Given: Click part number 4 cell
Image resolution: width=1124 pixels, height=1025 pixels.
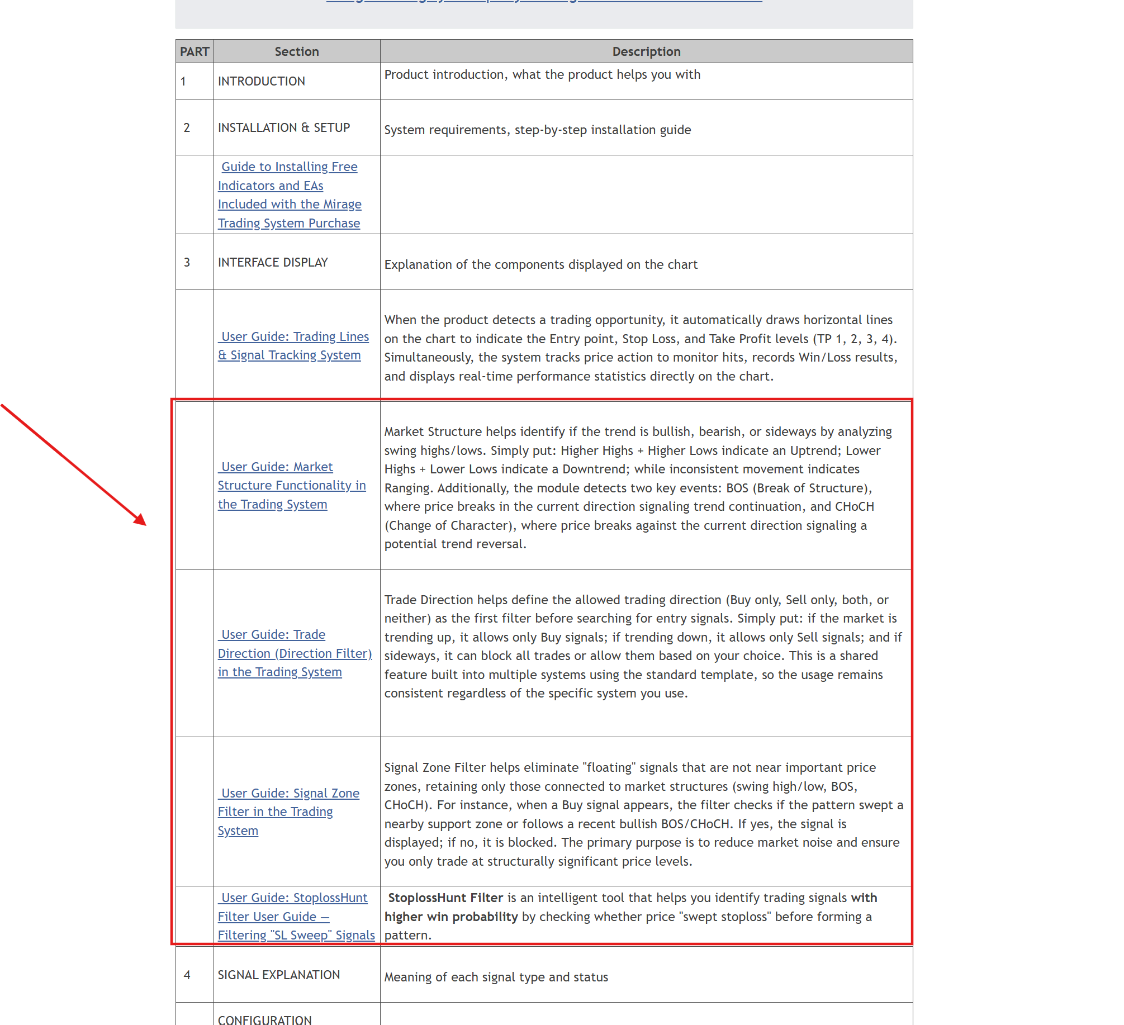Looking at the screenshot, I should [x=187, y=975].
